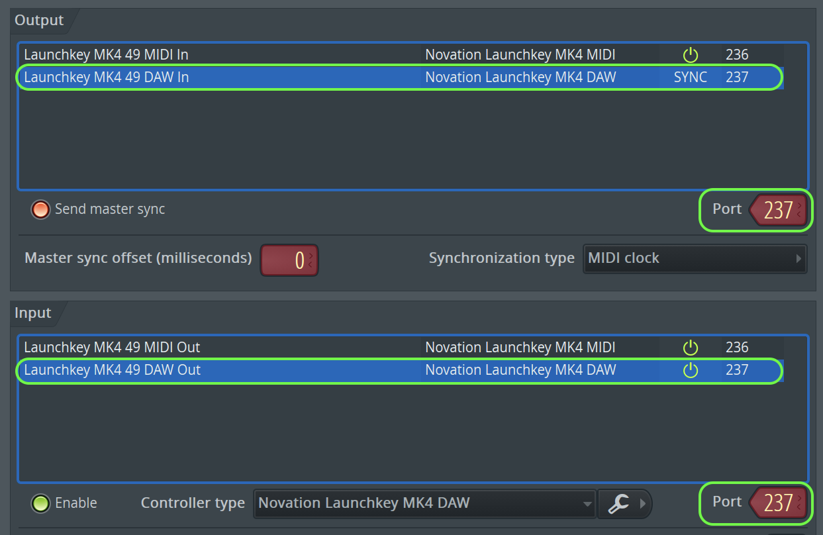Click Novation Launchkey MK4 MIDI in Input list
The width and height of the screenshot is (823, 535).
[x=520, y=347]
